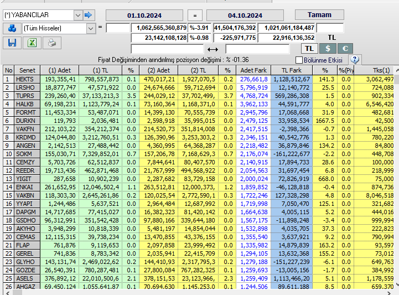Select the FLAP stock cell
Viewport: 399px width, 295px height.
(27, 245)
